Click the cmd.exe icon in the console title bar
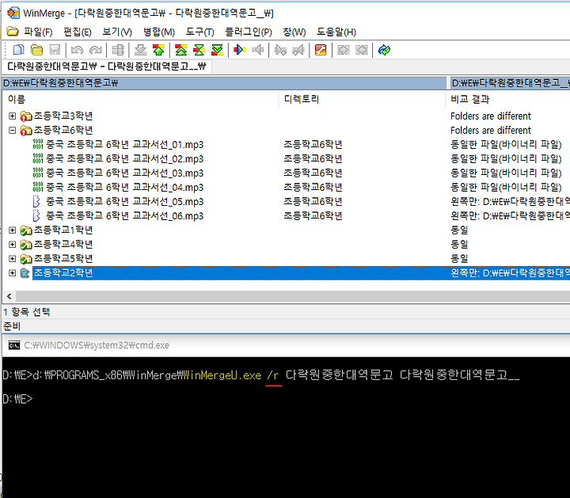The width and height of the screenshot is (570, 498). (14, 345)
